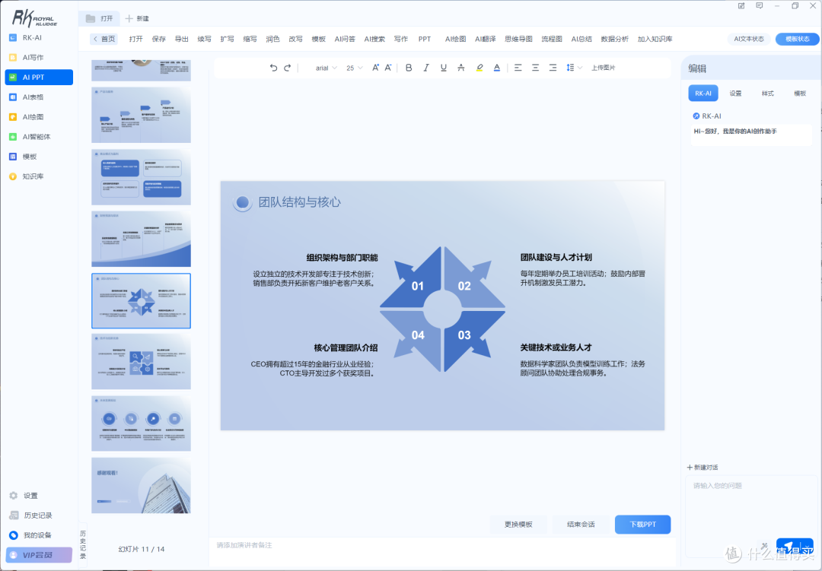Open RK-AI in the left sidebar
Image resolution: width=822 pixels, height=571 pixels.
(39, 38)
